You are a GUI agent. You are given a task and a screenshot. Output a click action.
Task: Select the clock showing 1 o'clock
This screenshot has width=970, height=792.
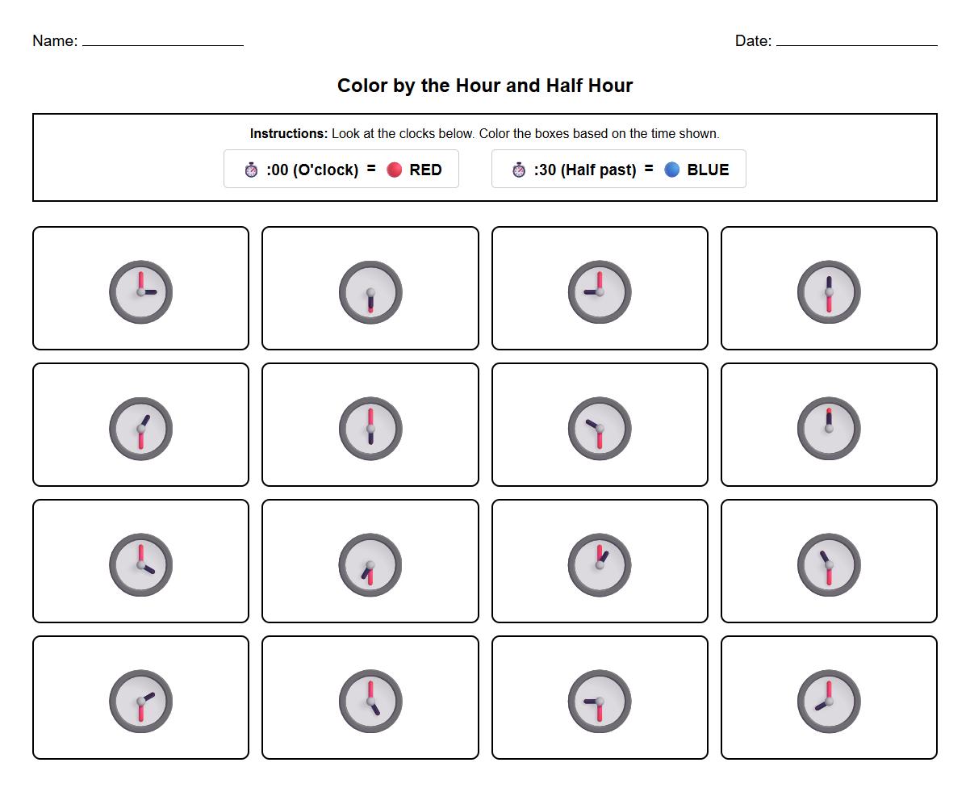599,564
